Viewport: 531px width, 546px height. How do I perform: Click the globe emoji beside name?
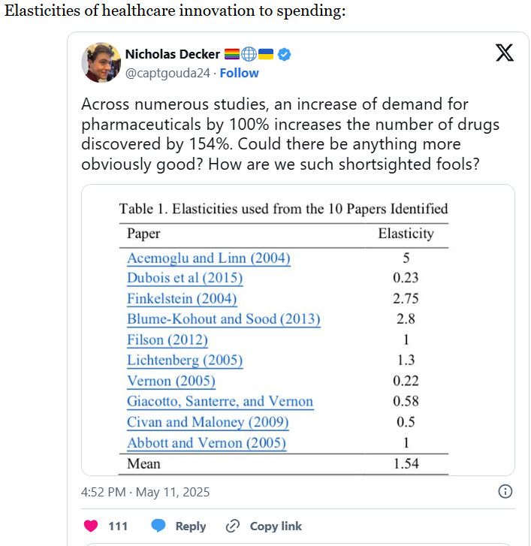[x=249, y=54]
